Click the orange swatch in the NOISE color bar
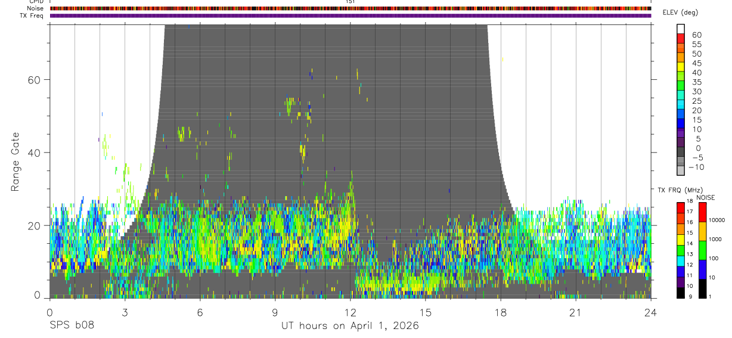 click(702, 231)
